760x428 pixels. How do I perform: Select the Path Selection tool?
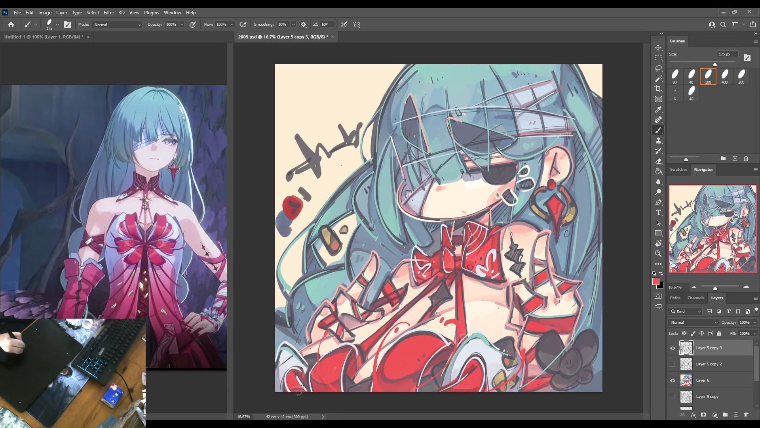(x=658, y=223)
